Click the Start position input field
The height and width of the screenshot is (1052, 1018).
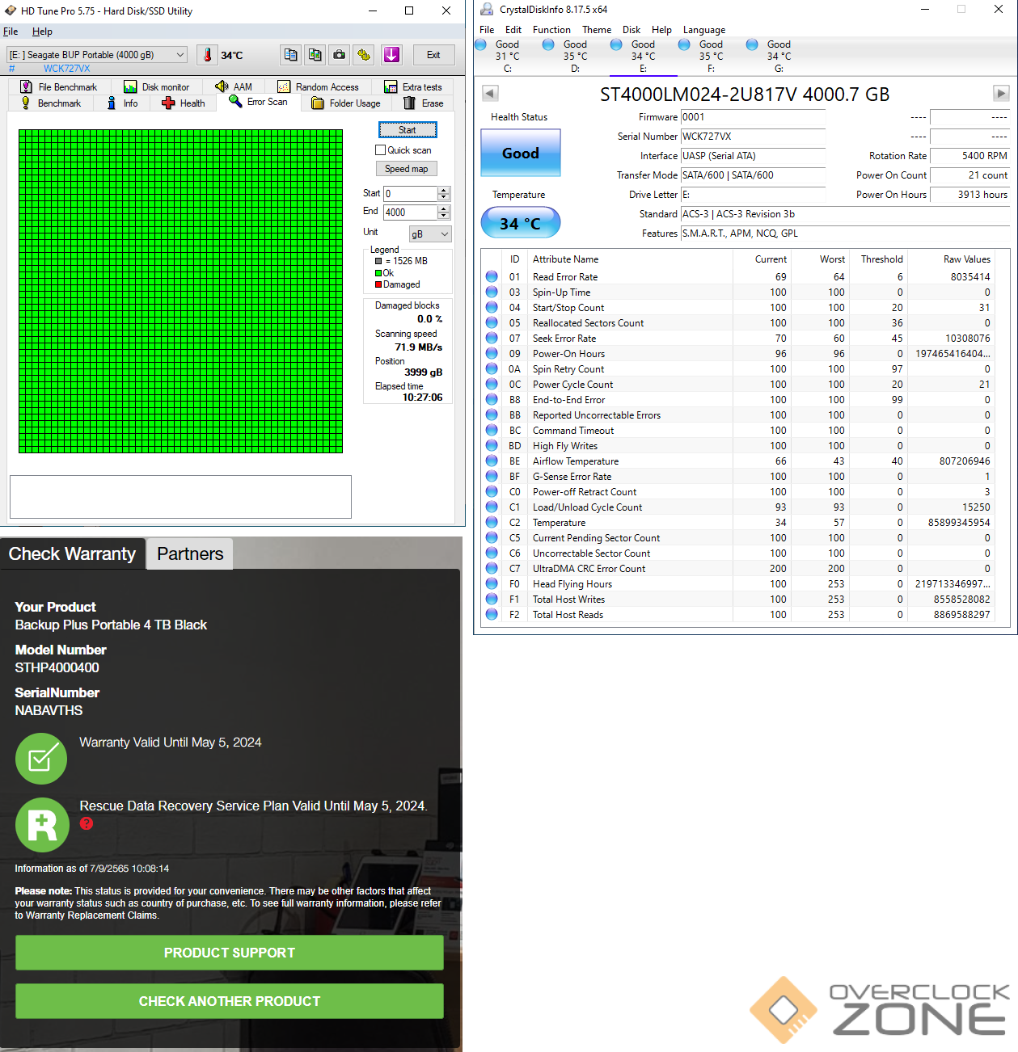coord(410,194)
